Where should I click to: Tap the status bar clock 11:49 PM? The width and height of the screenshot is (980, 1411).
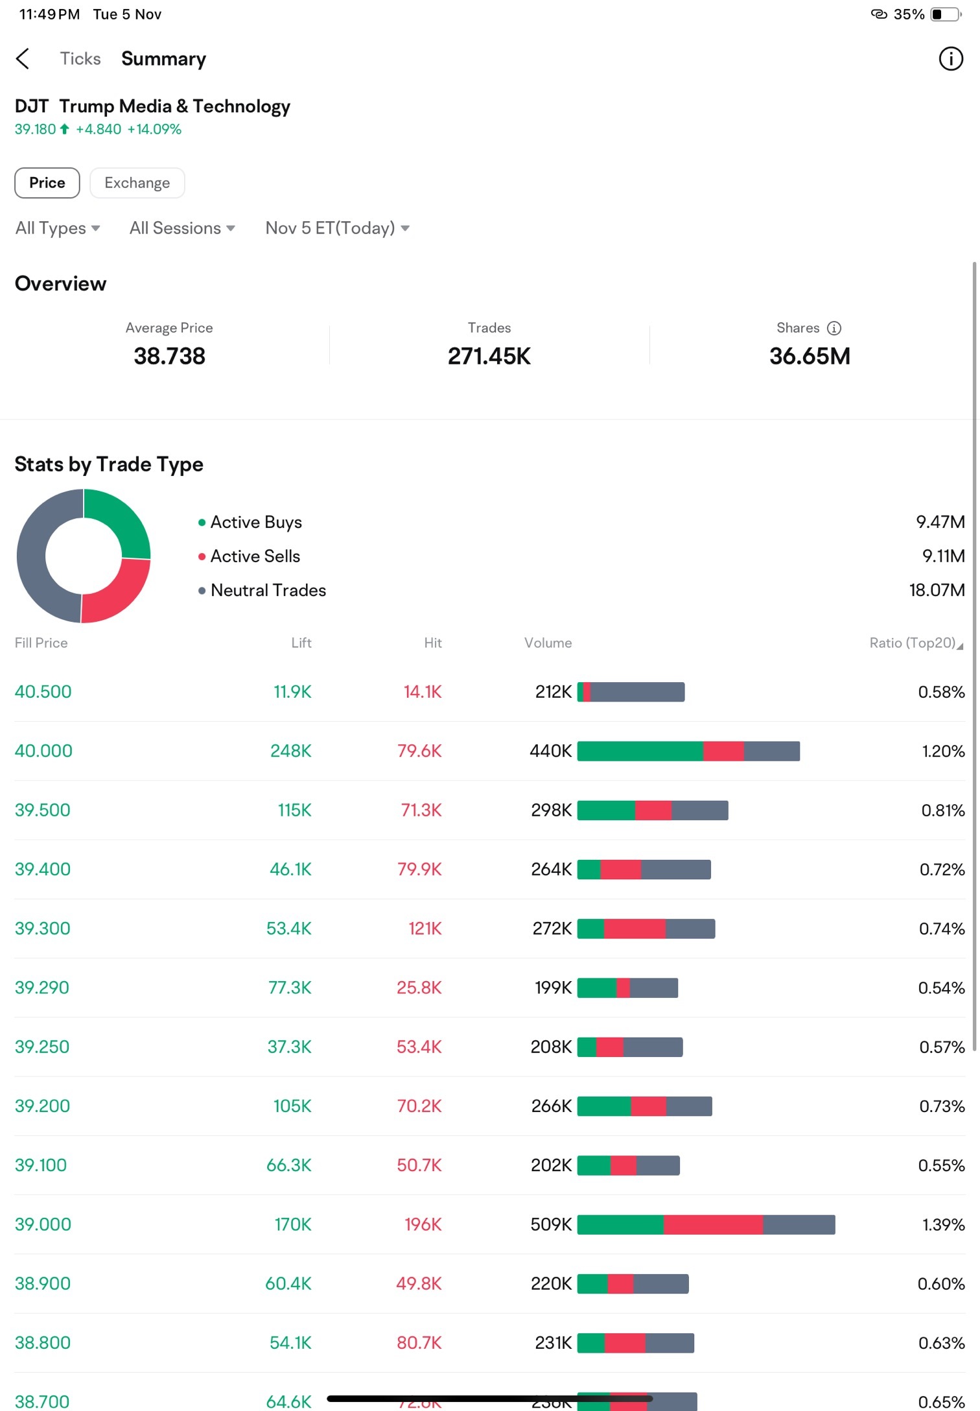(49, 14)
